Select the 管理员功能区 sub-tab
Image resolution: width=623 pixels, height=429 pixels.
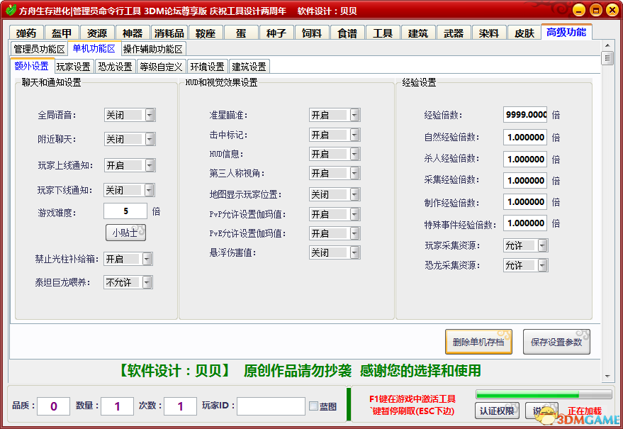(x=40, y=49)
